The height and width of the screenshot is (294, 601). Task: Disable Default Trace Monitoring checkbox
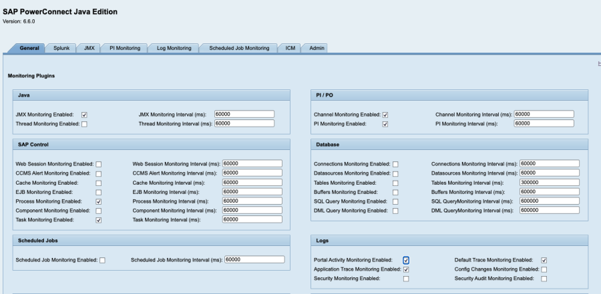tap(544, 260)
